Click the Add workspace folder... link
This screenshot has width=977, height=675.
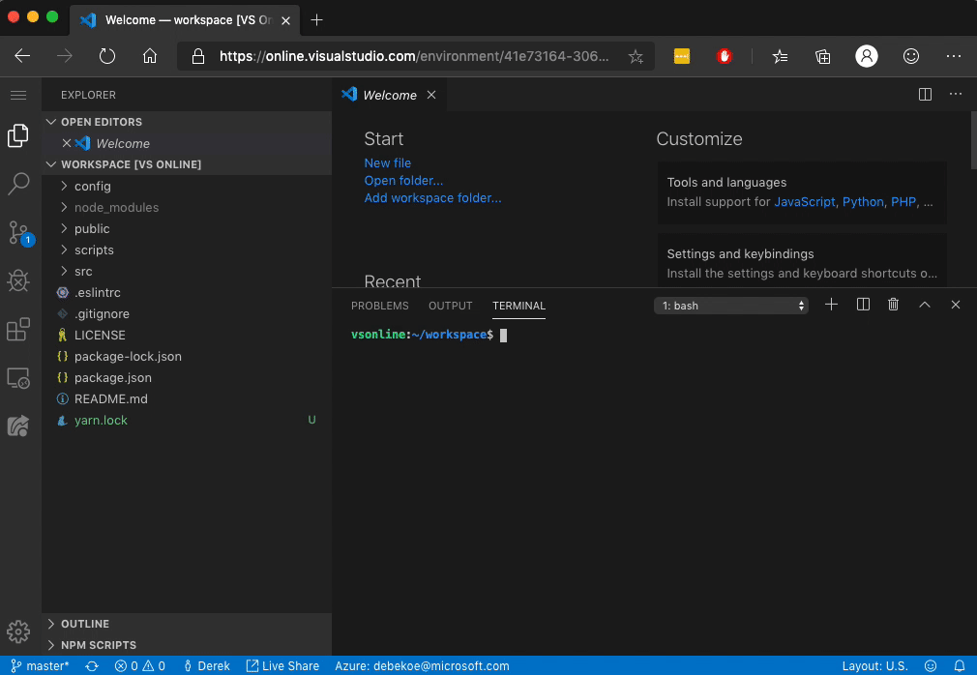[x=432, y=197]
